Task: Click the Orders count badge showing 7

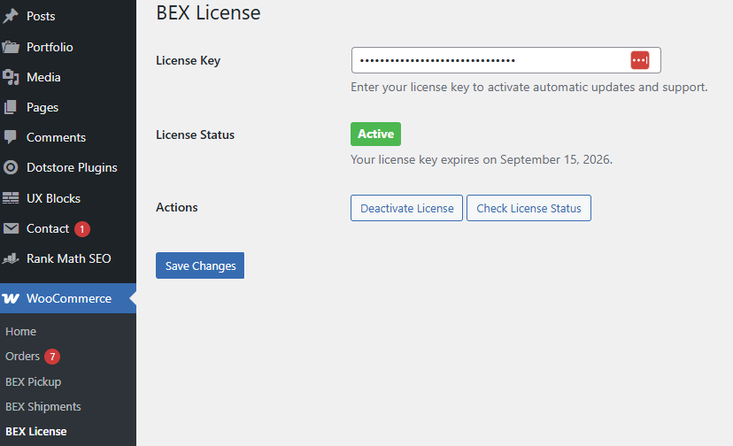Action: click(52, 357)
